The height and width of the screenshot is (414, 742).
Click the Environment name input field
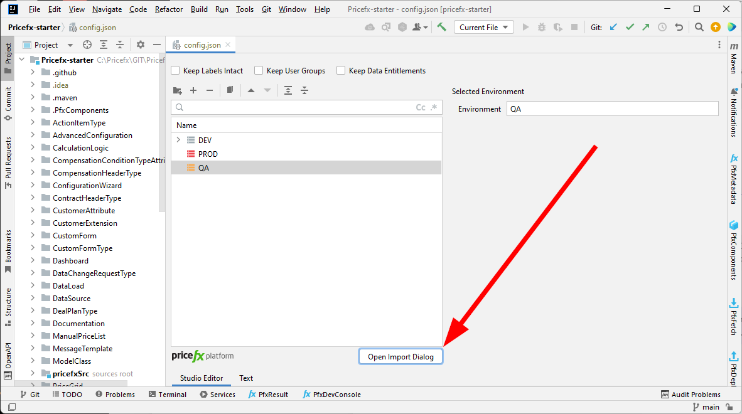point(611,109)
